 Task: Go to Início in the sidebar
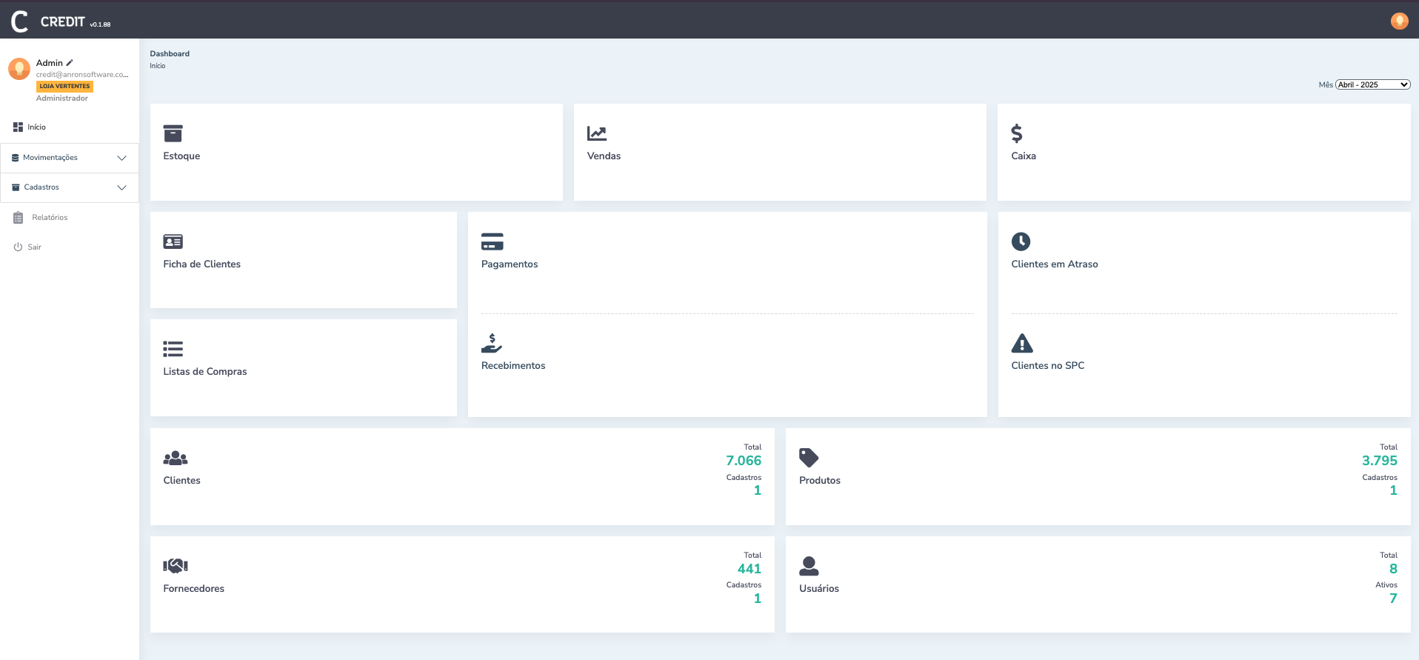36,127
